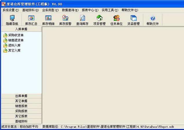The image size is (184, 130).
Task: Open the 帮助文件(Z) menu
Action: tap(130, 10)
